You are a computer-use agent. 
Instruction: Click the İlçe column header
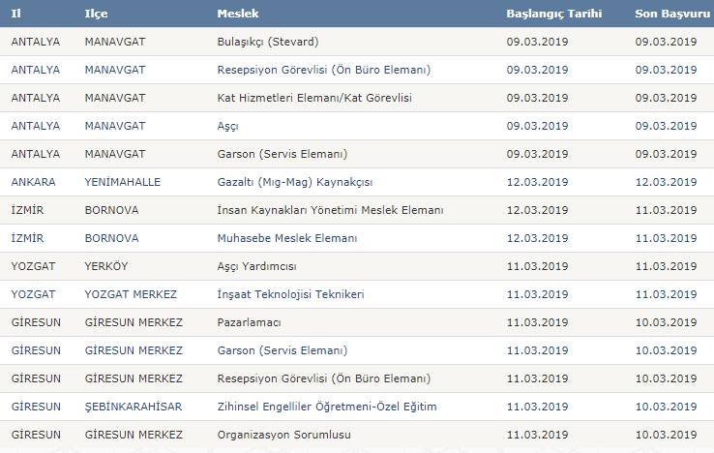pyautogui.click(x=96, y=14)
